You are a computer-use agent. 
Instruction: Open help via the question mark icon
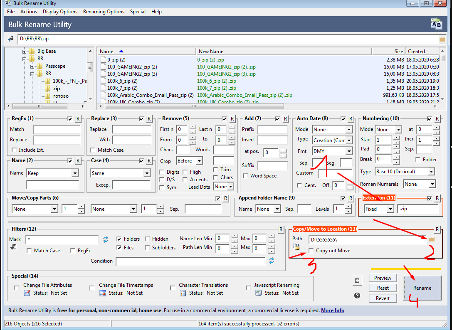point(357,296)
